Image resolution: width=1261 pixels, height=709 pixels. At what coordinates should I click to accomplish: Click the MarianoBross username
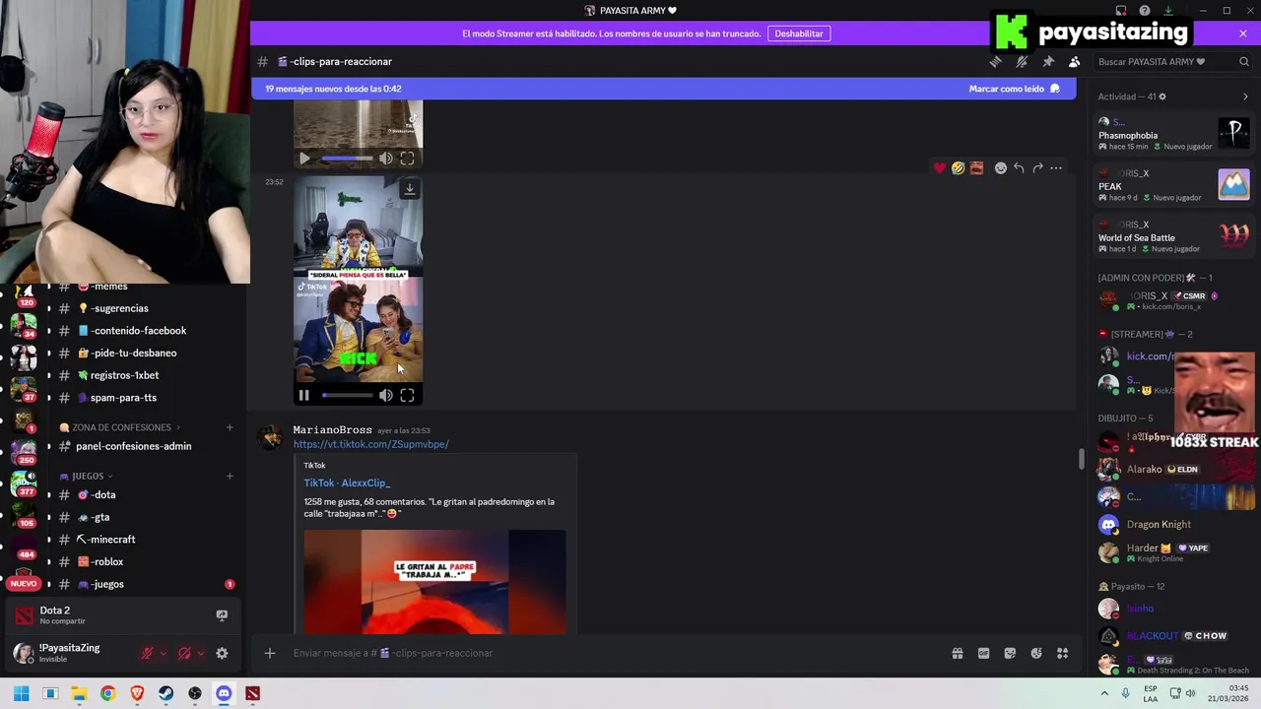point(332,430)
